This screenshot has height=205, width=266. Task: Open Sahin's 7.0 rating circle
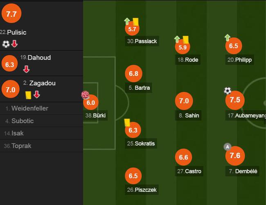pyautogui.click(x=184, y=101)
